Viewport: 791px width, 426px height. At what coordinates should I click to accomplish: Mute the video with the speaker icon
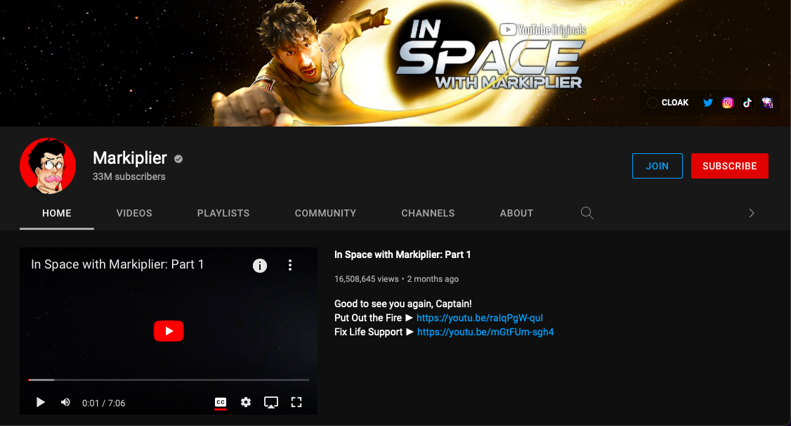pyautogui.click(x=65, y=402)
